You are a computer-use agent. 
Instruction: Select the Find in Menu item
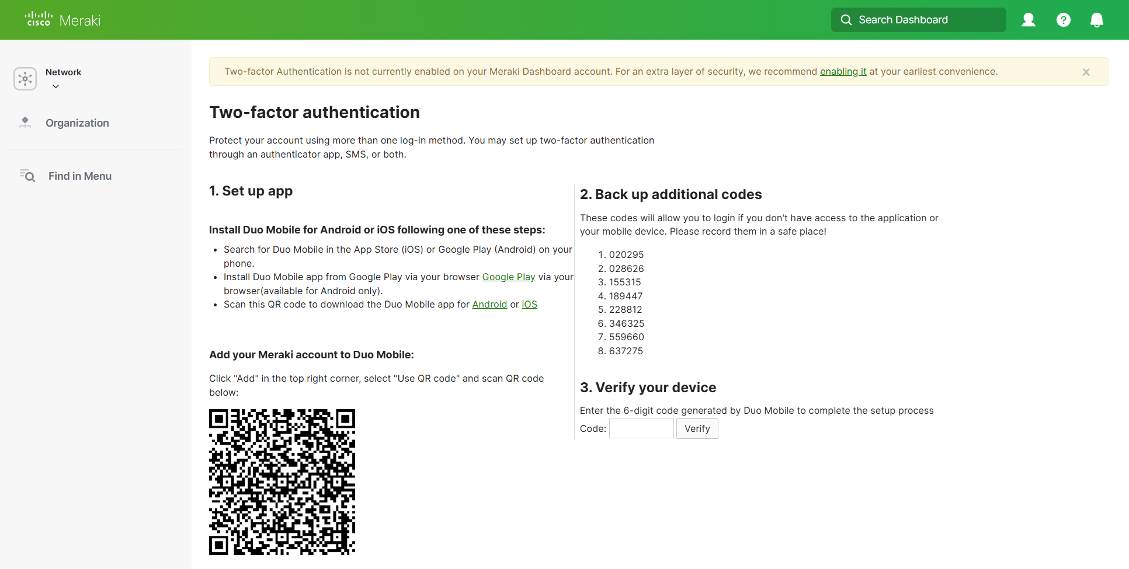[80, 176]
